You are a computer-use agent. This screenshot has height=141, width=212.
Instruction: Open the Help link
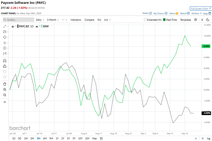(207, 13)
